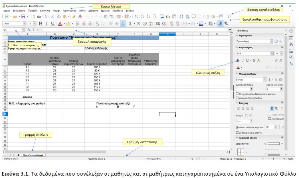The width and height of the screenshot is (299, 178).
Task: Open the sidebar Functions fx deck
Action: click(291, 64)
